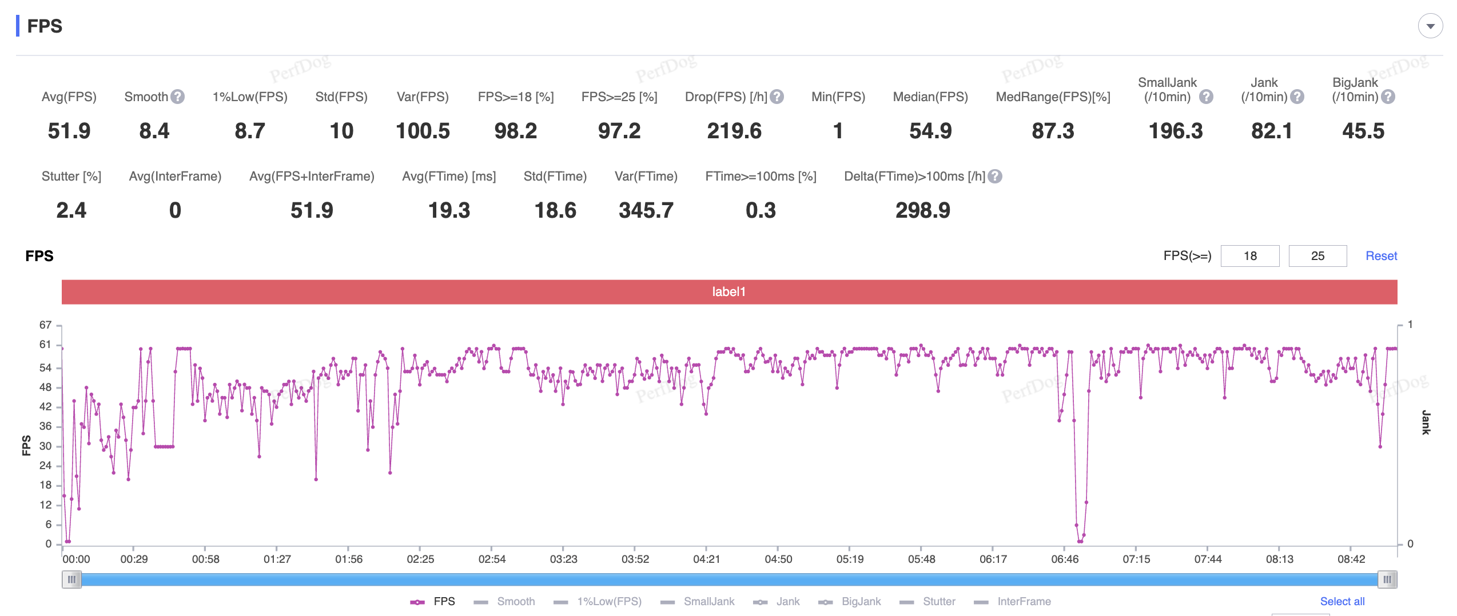This screenshot has width=1457, height=616.
Task: Show the SmallJank series in the legend
Action: [x=698, y=601]
